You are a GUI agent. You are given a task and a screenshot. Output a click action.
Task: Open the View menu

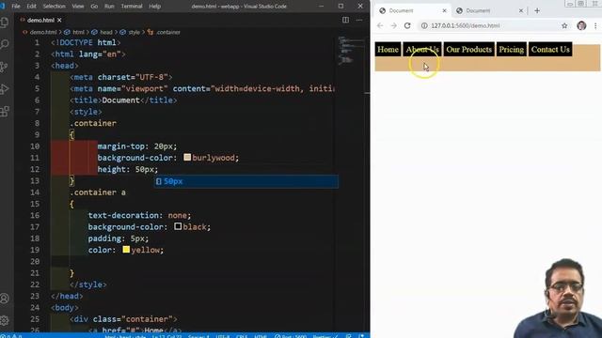point(78,7)
